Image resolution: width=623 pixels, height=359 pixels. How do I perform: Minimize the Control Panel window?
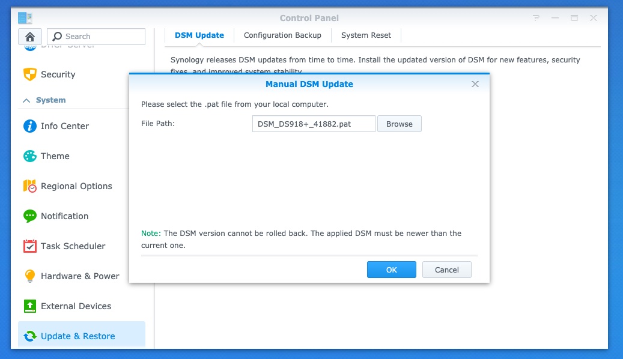(555, 18)
